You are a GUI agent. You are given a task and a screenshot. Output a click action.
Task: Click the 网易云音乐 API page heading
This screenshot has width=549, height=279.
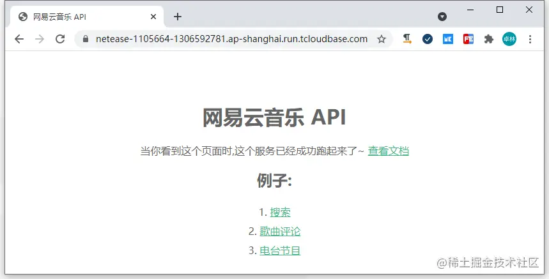[274, 117]
